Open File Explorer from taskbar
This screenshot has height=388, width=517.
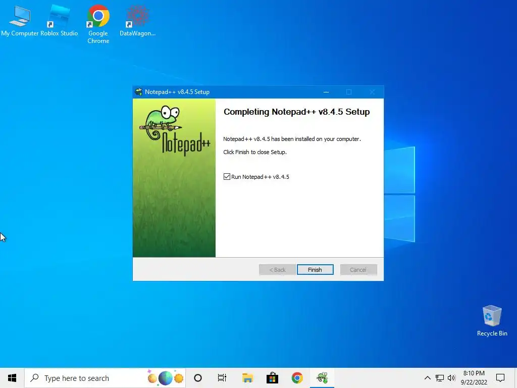pyautogui.click(x=247, y=378)
